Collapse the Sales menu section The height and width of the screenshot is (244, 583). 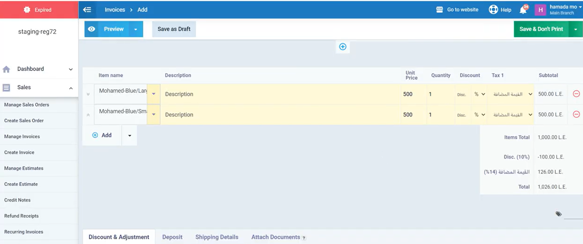coord(71,88)
